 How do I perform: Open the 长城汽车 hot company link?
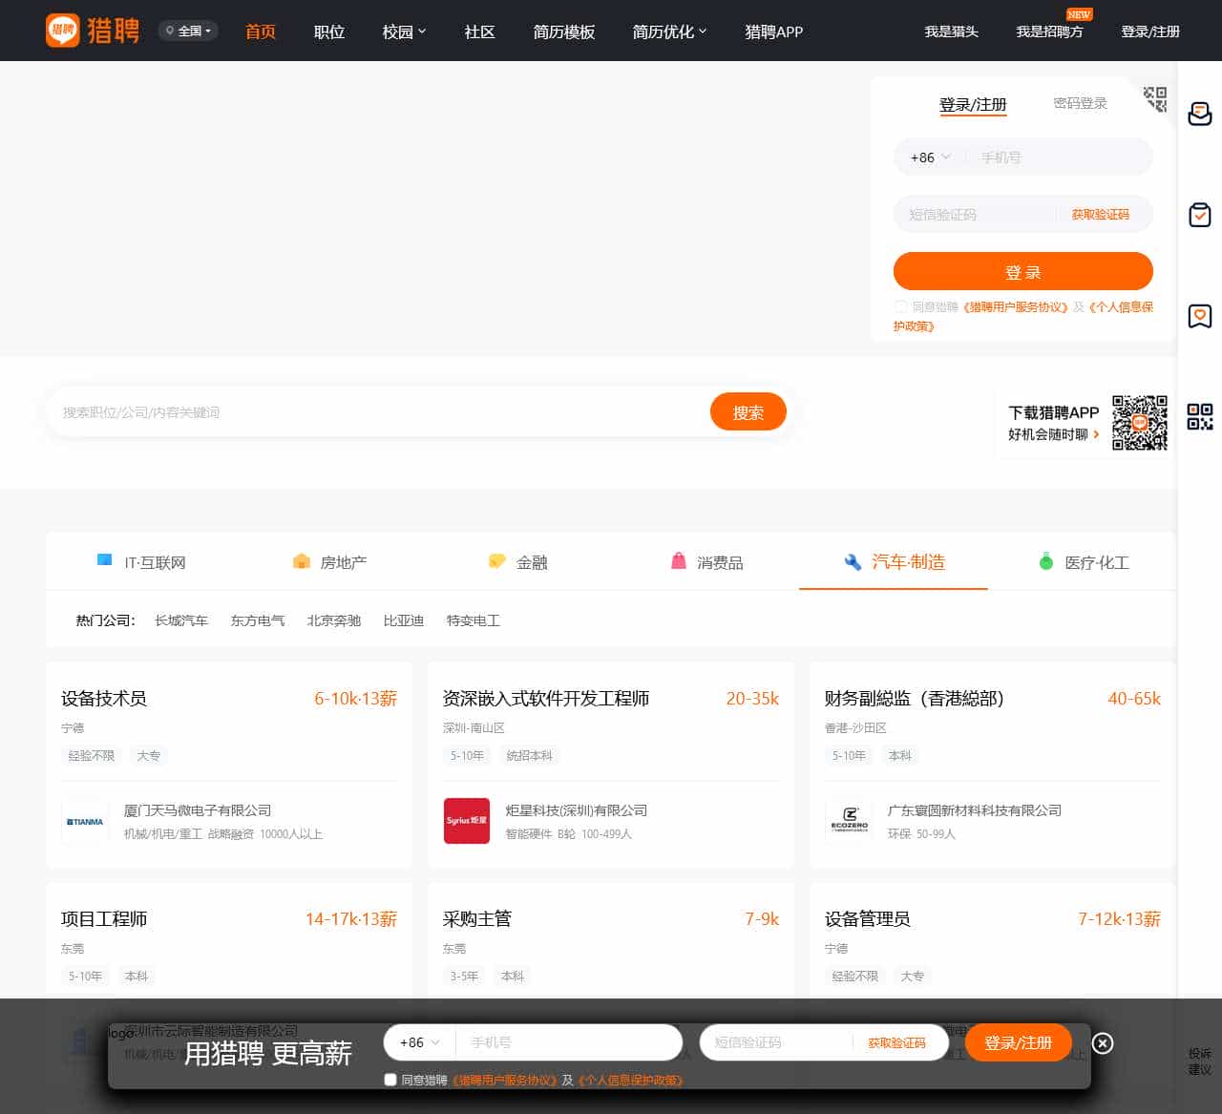pos(181,620)
